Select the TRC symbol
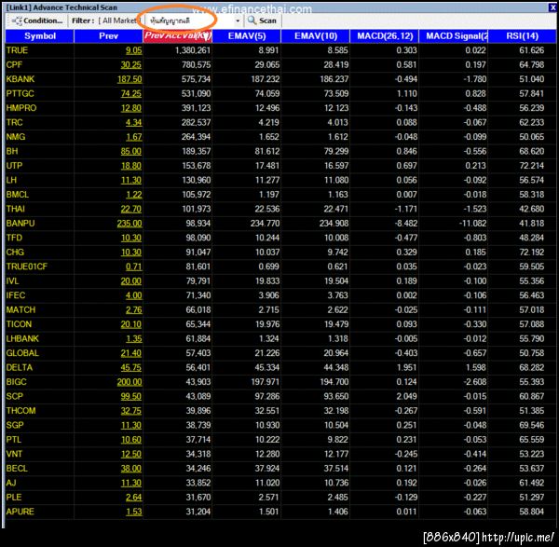 14,122
